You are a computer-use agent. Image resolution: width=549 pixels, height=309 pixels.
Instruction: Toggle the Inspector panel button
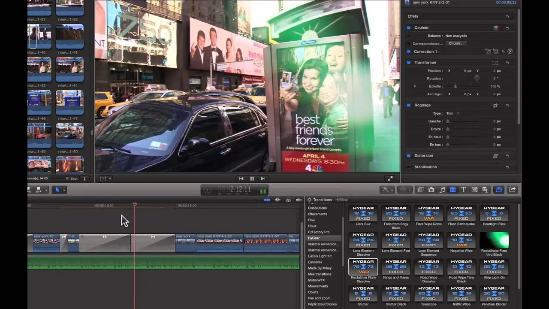pos(499,190)
